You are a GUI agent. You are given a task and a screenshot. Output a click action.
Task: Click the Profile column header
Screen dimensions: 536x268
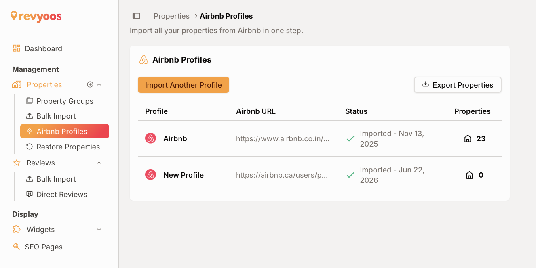pos(156,111)
